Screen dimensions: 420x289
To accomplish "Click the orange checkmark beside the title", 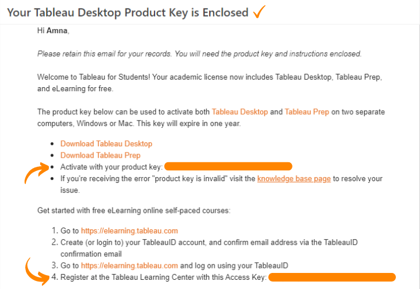I will [x=259, y=11].
